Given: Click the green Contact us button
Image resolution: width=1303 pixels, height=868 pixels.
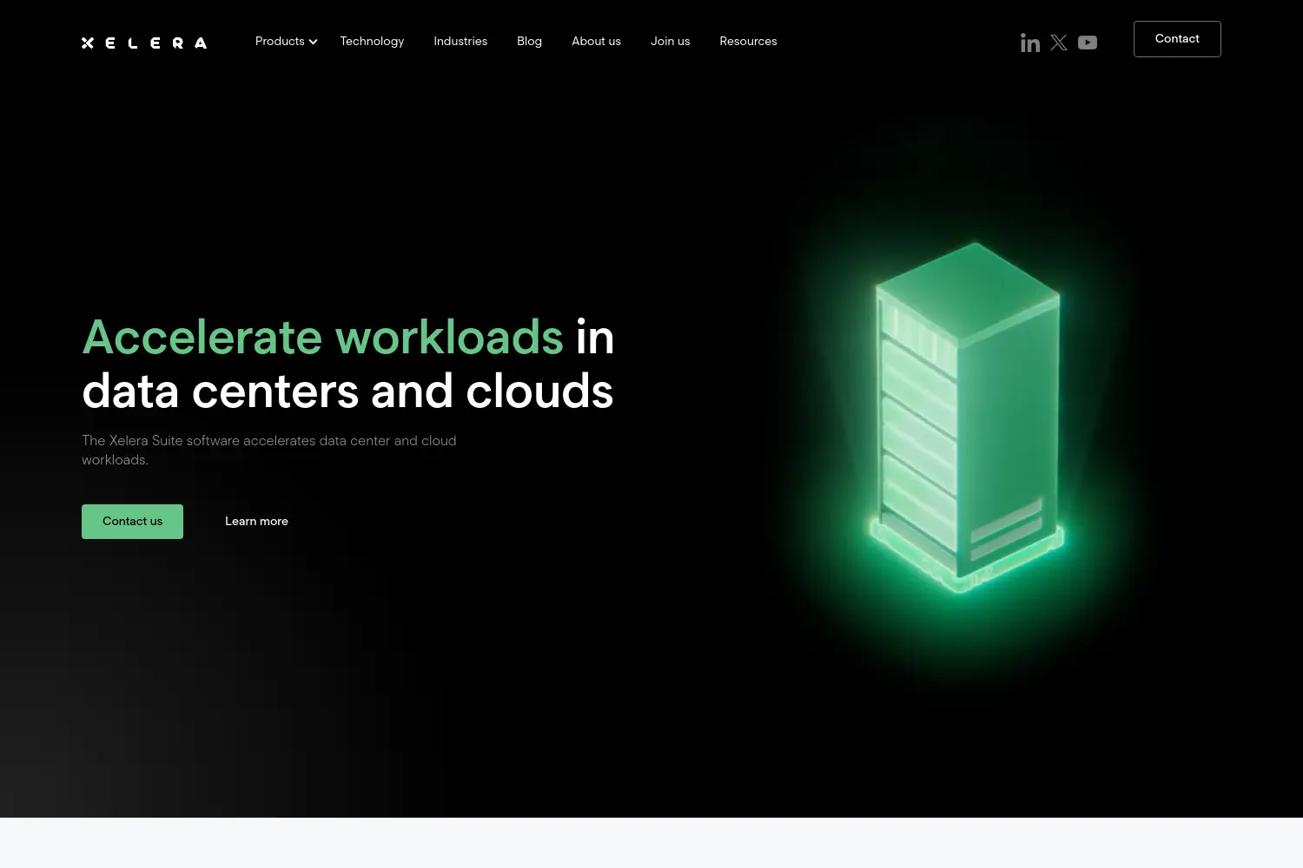Looking at the screenshot, I should [132, 522].
